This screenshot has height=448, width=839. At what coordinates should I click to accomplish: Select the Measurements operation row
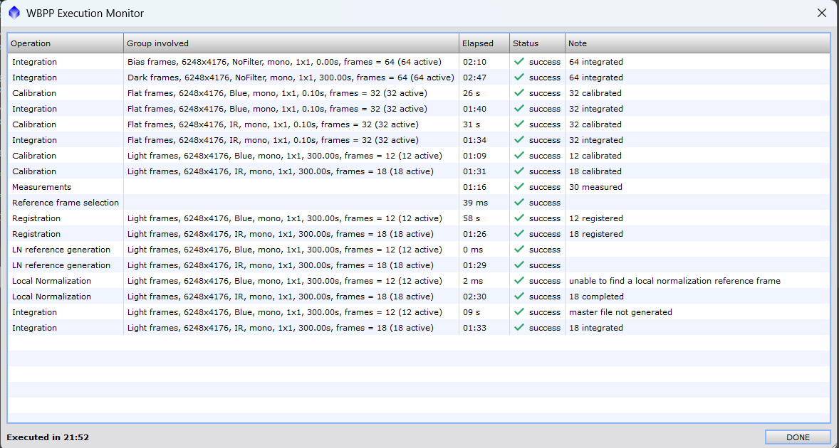pos(41,187)
